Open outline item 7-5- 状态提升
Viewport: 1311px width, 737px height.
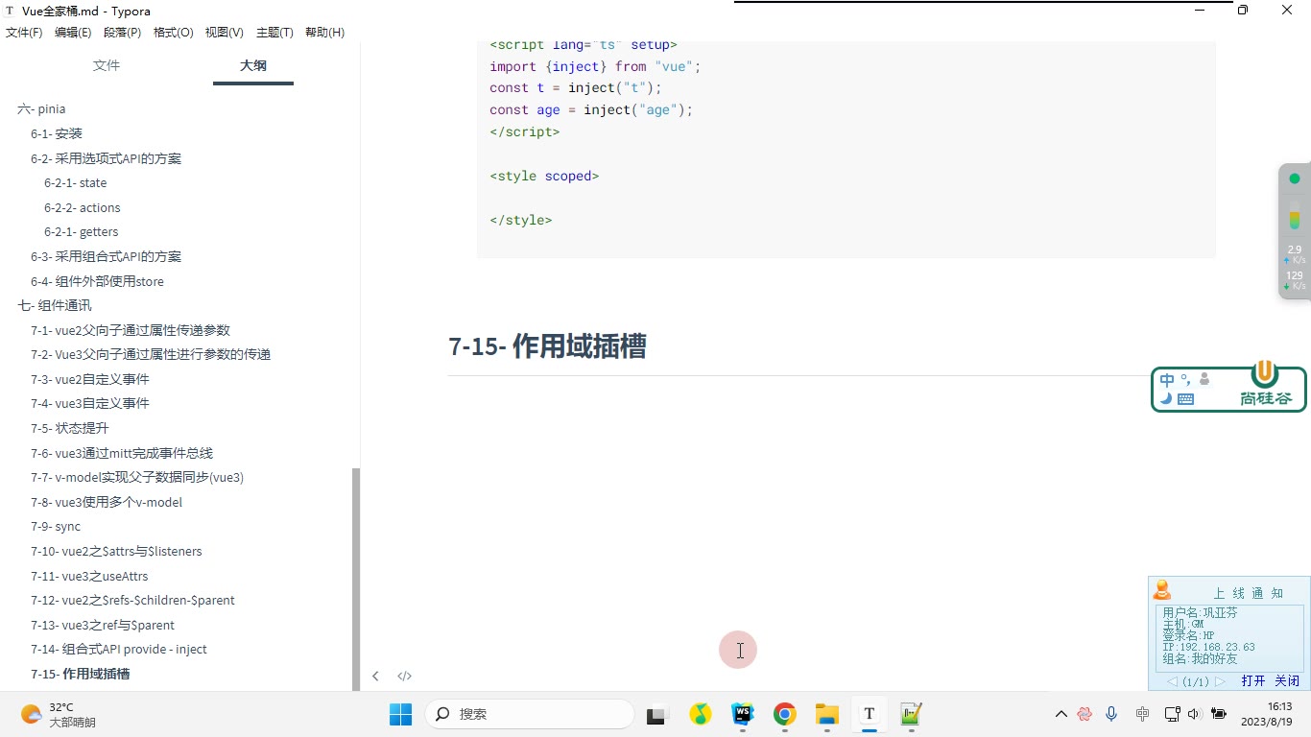(70, 429)
